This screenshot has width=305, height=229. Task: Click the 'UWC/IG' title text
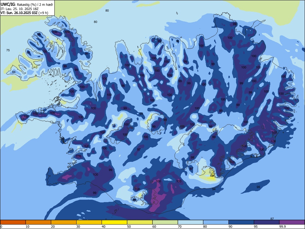click(x=8, y=4)
